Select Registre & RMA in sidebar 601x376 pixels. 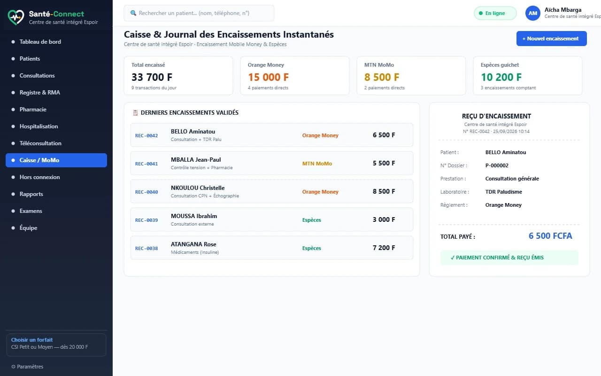pyautogui.click(x=56, y=93)
